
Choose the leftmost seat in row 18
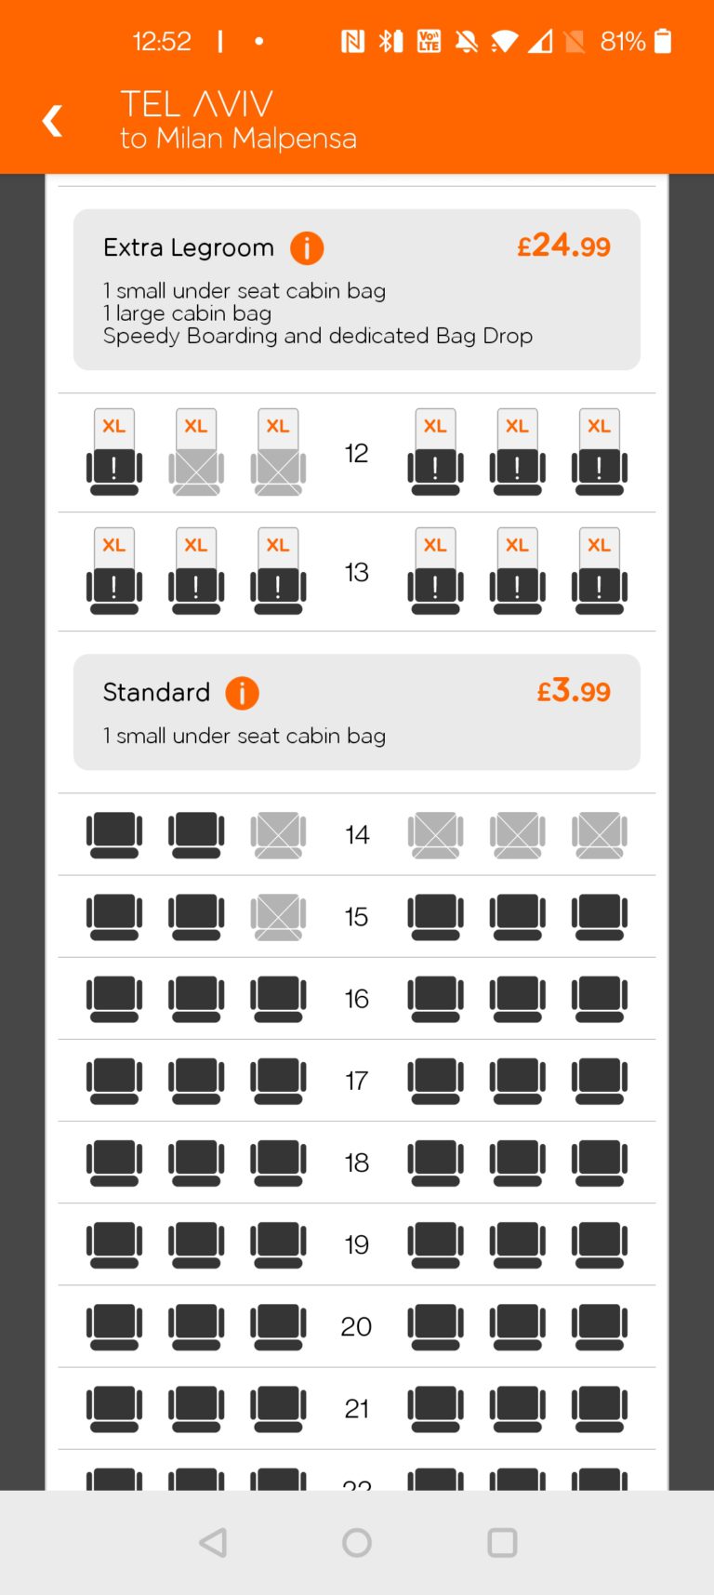(x=114, y=1163)
